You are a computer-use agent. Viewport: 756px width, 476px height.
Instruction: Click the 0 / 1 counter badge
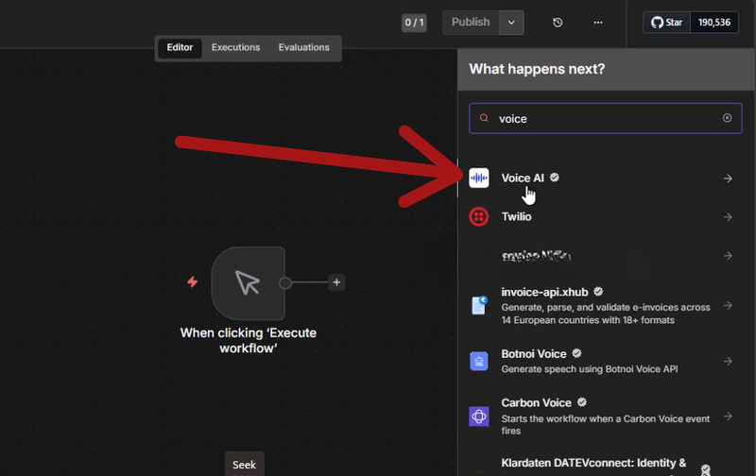pyautogui.click(x=414, y=22)
